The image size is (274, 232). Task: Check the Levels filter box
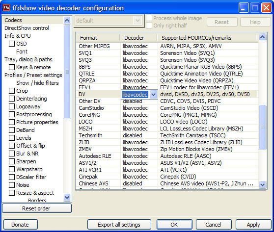coord(12,138)
